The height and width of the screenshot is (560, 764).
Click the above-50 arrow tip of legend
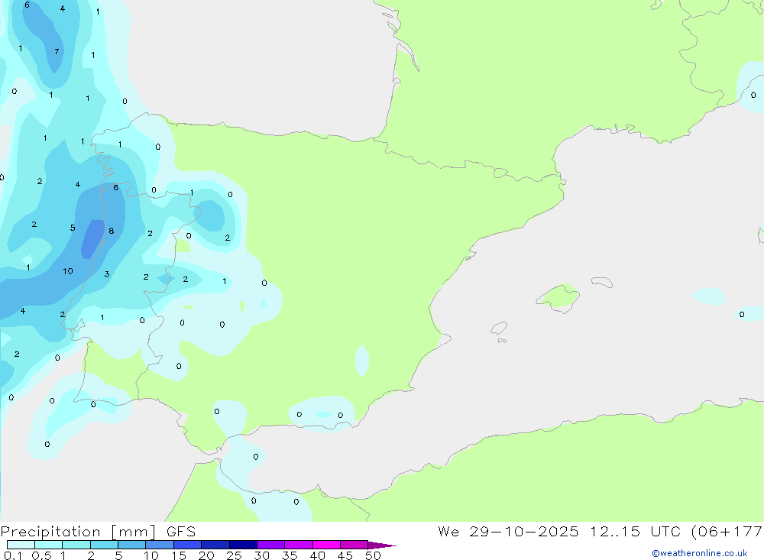(382, 545)
